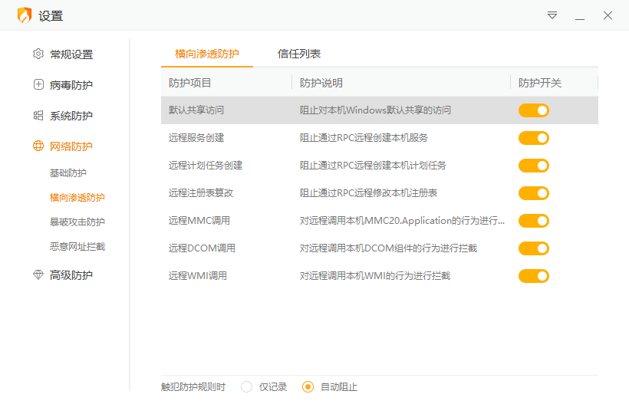Expand the 病毒防护 sidebar category
Viewport: 629px width, 414px height.
pyautogui.click(x=71, y=85)
